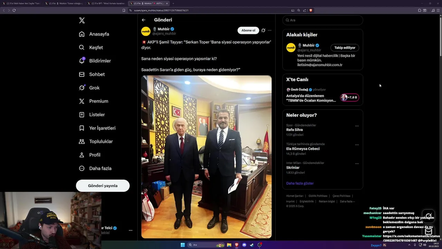Open Grok from the sidebar
The image size is (442, 249).
[x=89, y=88]
